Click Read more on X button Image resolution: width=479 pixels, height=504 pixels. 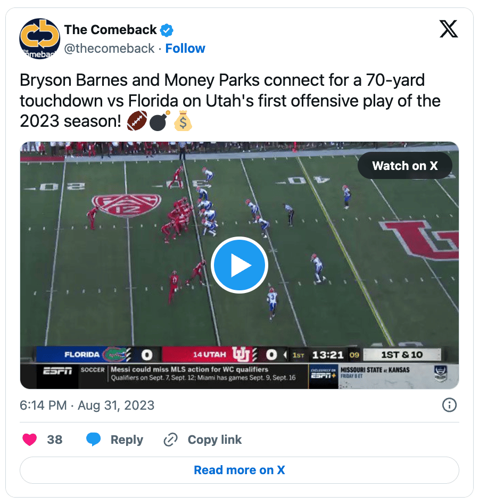pyautogui.click(x=240, y=470)
